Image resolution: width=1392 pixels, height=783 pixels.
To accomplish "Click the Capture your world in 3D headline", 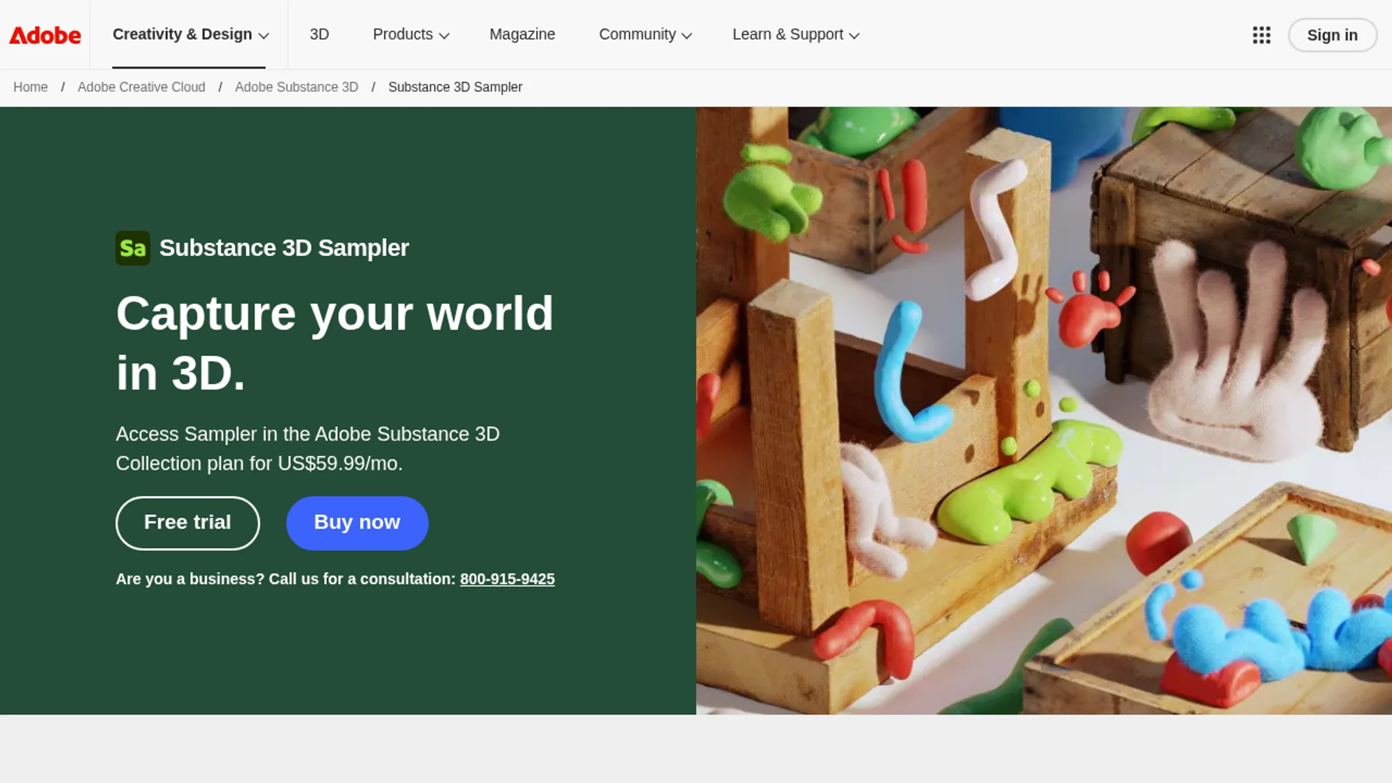I will [335, 343].
